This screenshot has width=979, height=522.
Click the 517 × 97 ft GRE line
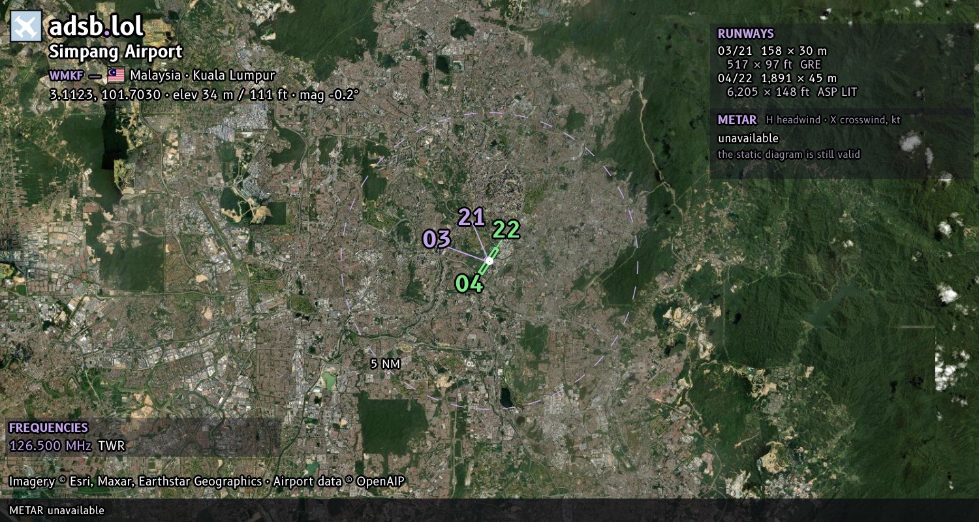point(774,65)
